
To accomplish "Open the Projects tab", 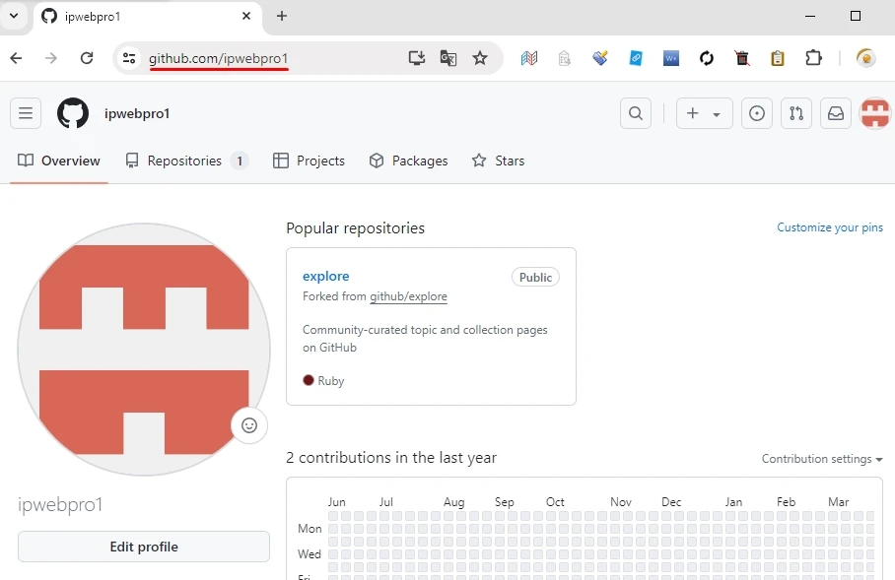I will [x=310, y=161].
